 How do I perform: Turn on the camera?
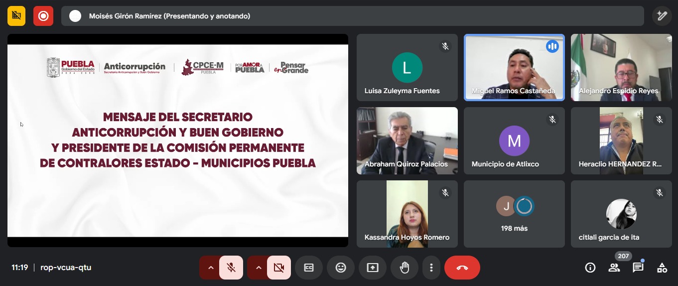point(279,268)
